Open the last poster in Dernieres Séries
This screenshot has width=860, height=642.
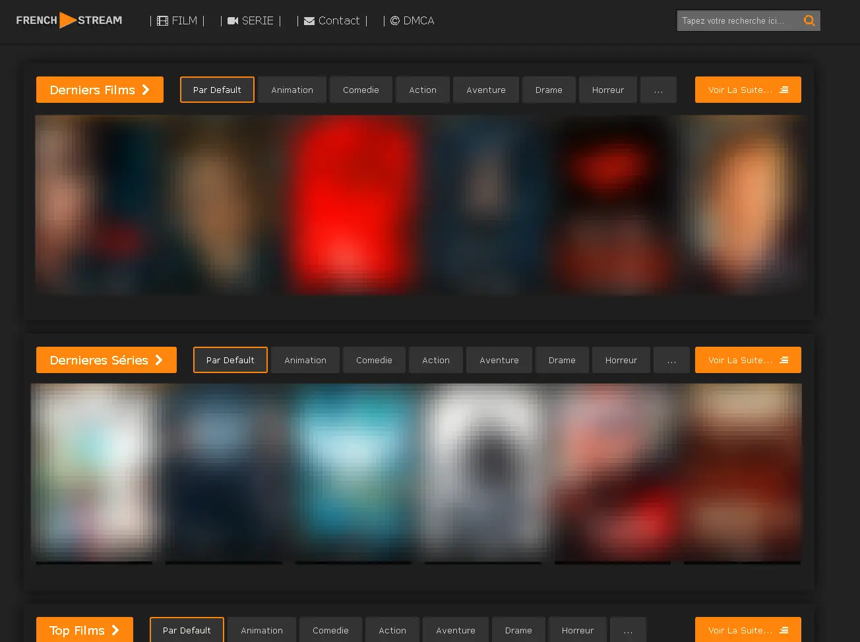point(742,473)
